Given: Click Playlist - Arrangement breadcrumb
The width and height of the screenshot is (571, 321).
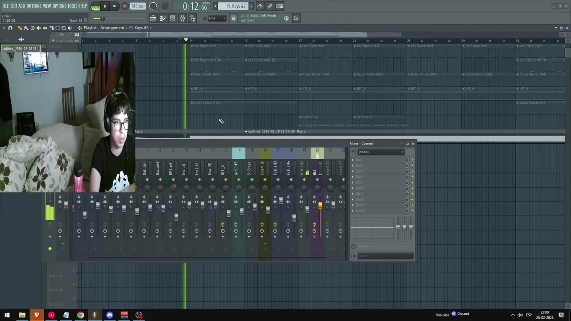Looking at the screenshot, I should tap(104, 28).
